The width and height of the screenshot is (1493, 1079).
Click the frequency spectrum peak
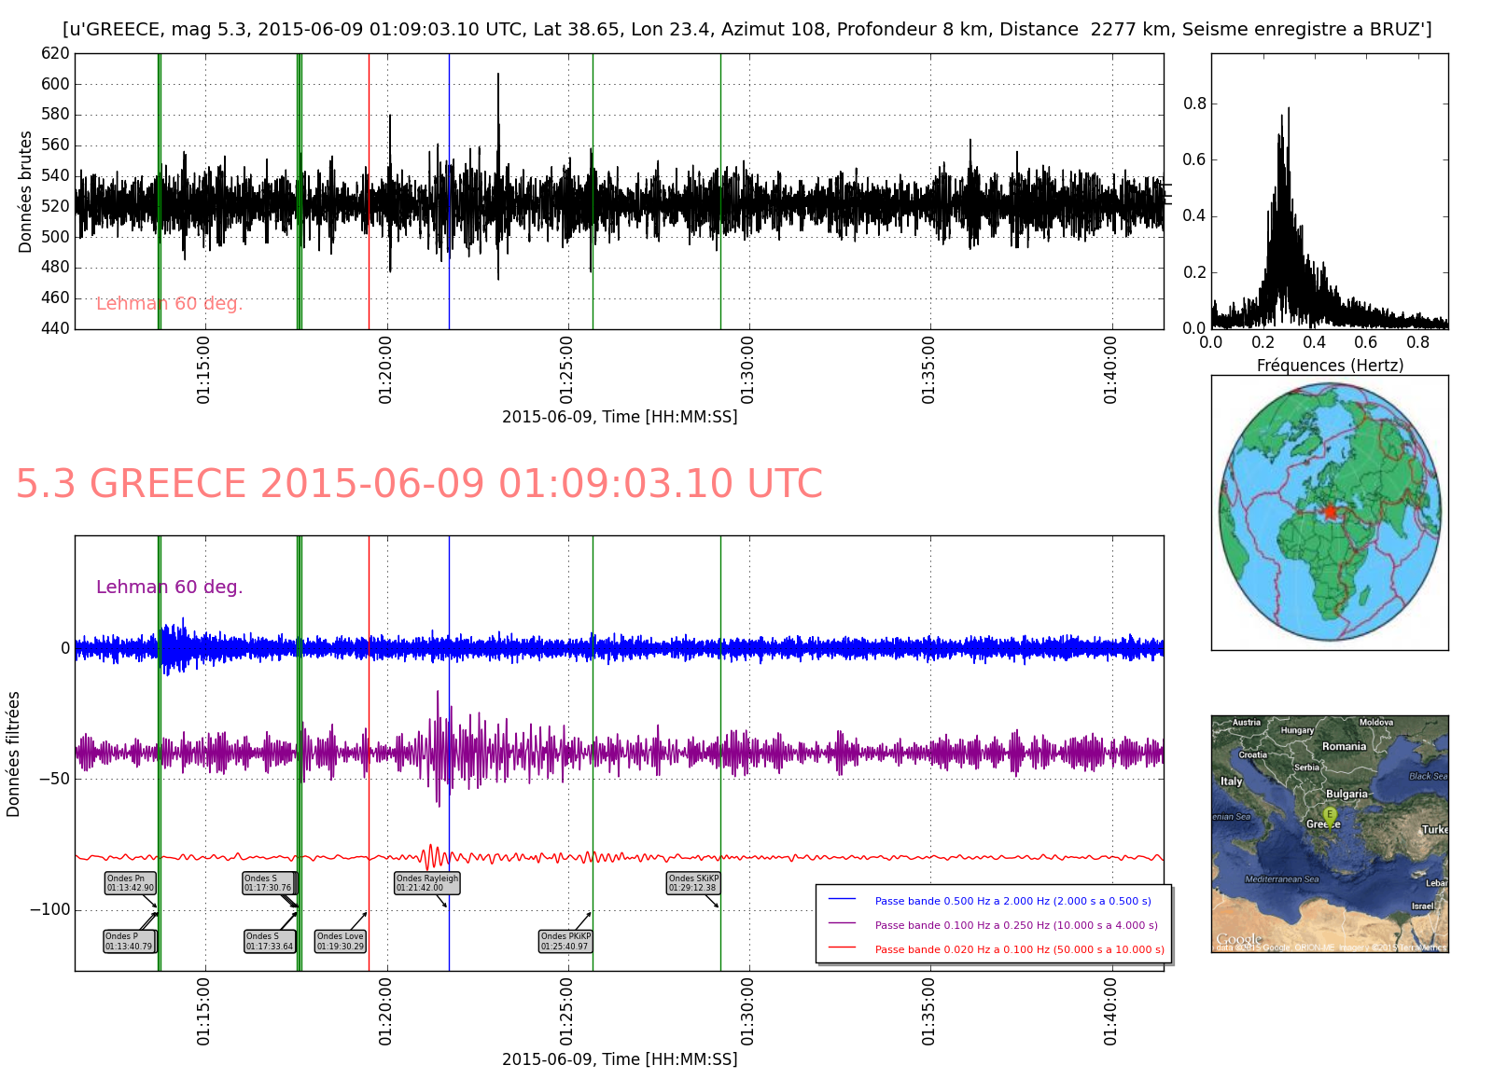1289,110
